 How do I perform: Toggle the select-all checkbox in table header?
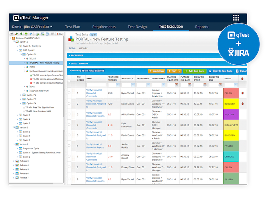(69, 81)
